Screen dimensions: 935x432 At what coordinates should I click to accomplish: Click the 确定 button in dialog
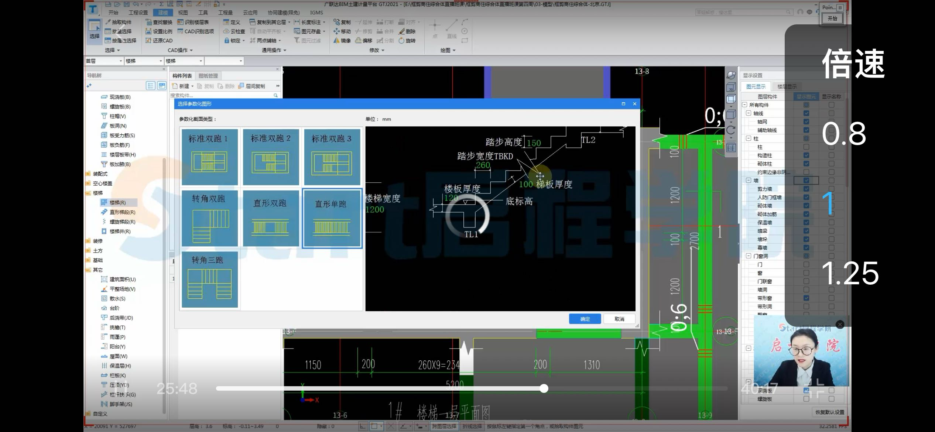tap(585, 319)
